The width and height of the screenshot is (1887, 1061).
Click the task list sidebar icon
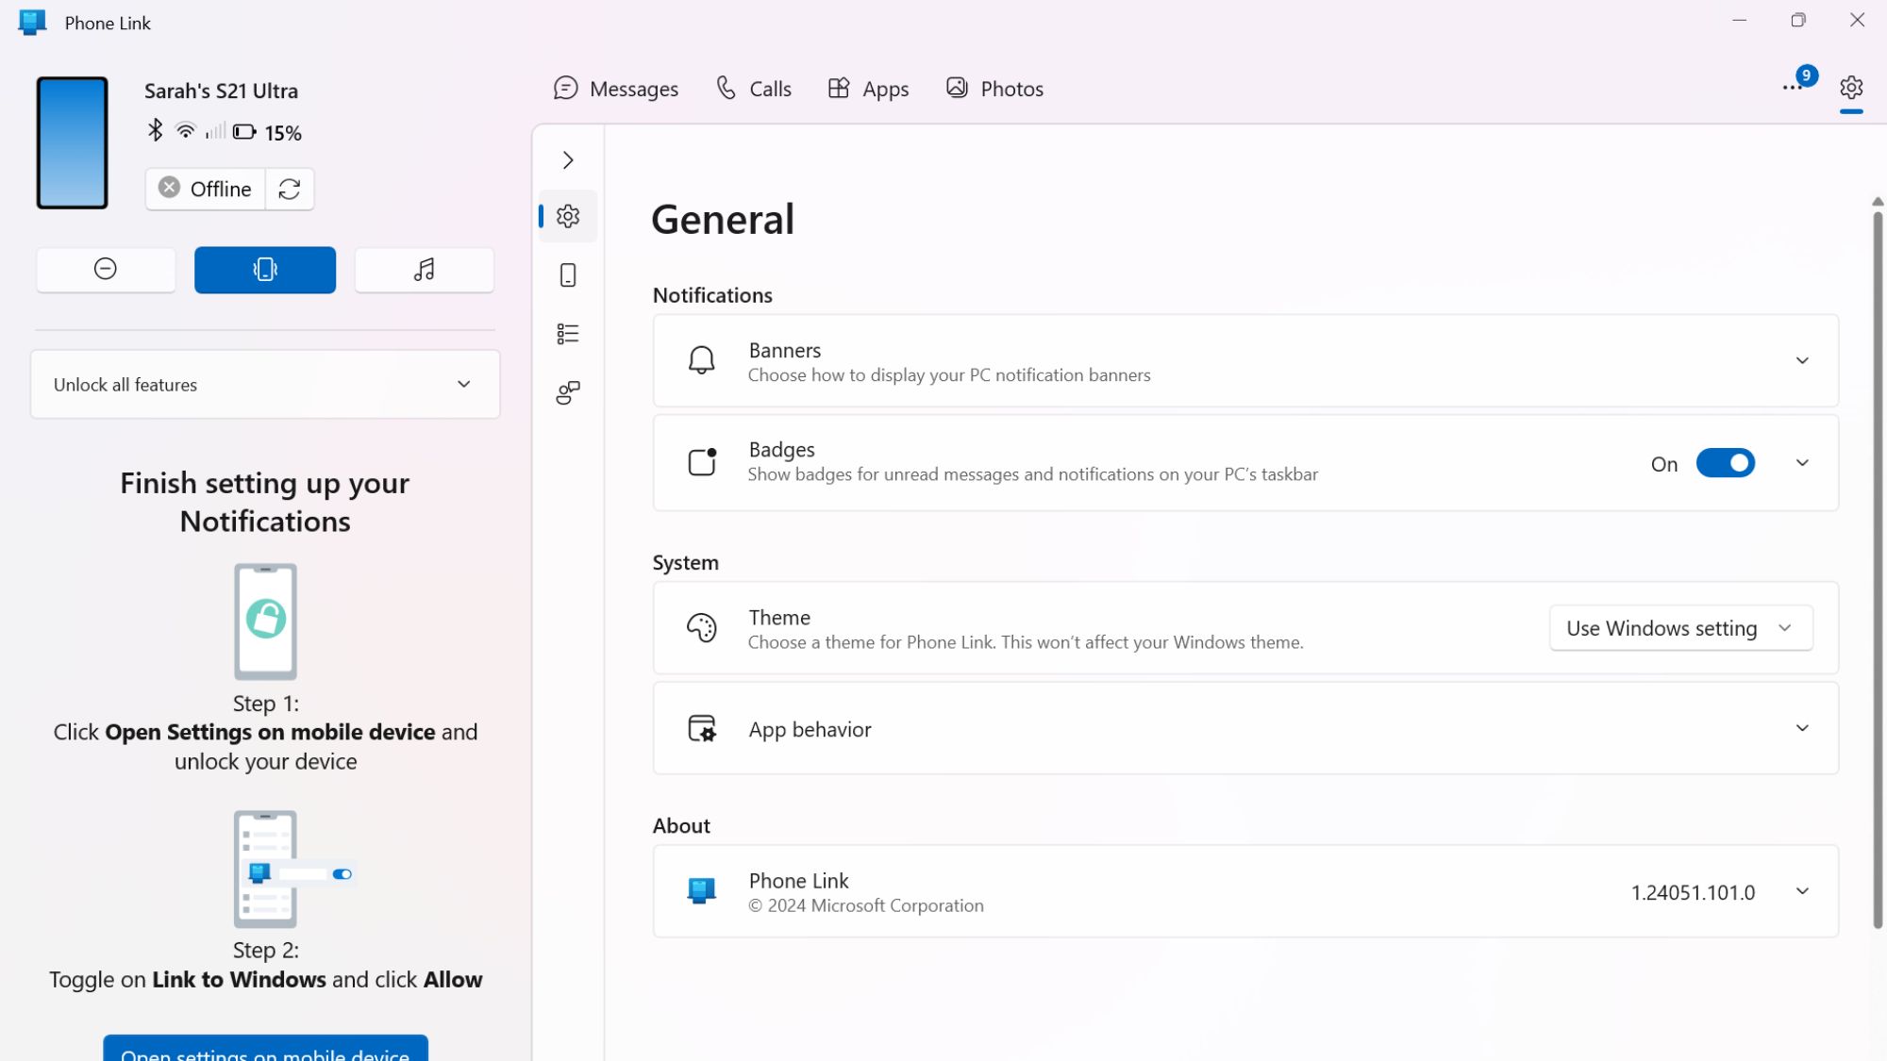[568, 334]
